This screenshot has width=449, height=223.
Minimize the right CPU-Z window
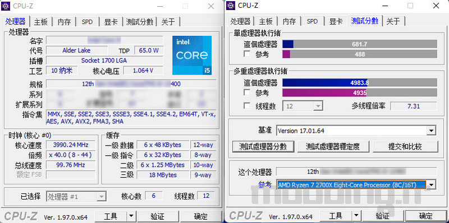click(x=385, y=6)
